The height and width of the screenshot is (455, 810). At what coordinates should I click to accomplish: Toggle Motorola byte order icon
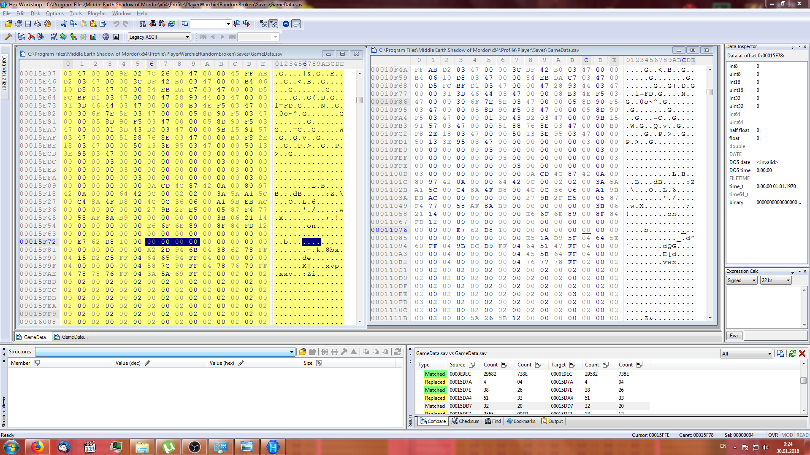point(286,24)
